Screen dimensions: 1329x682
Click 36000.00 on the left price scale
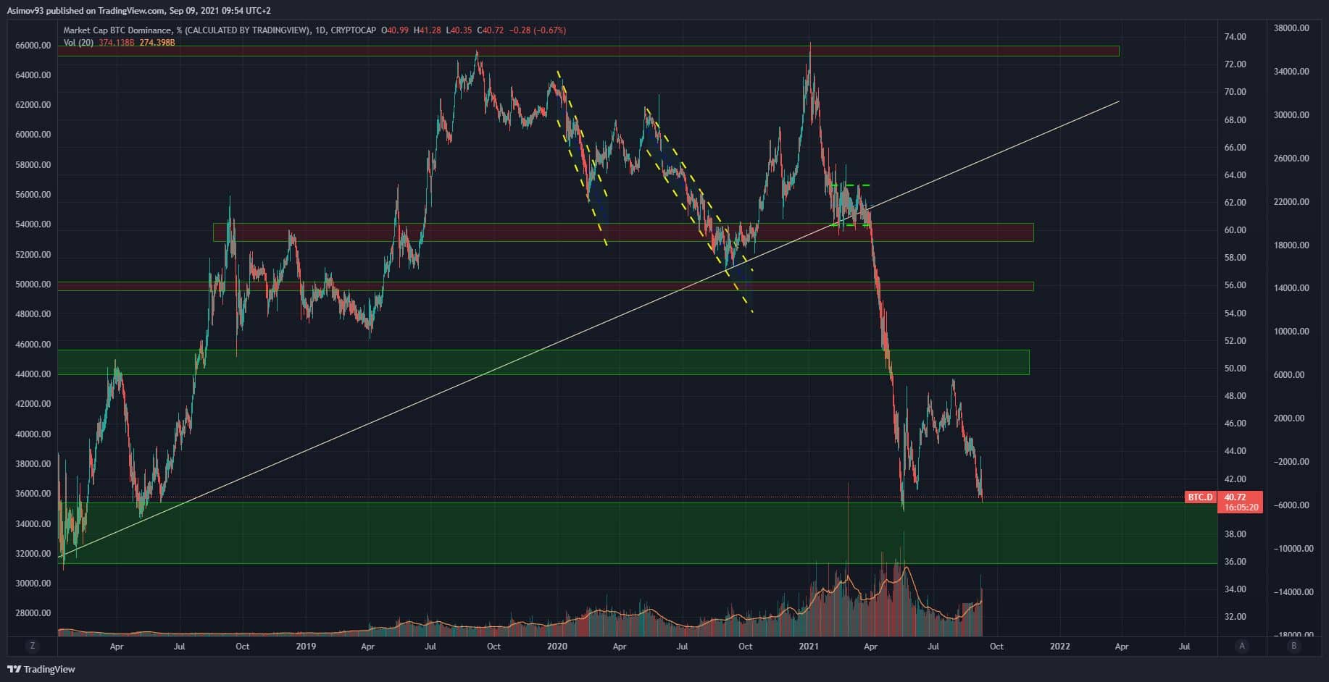(x=33, y=494)
